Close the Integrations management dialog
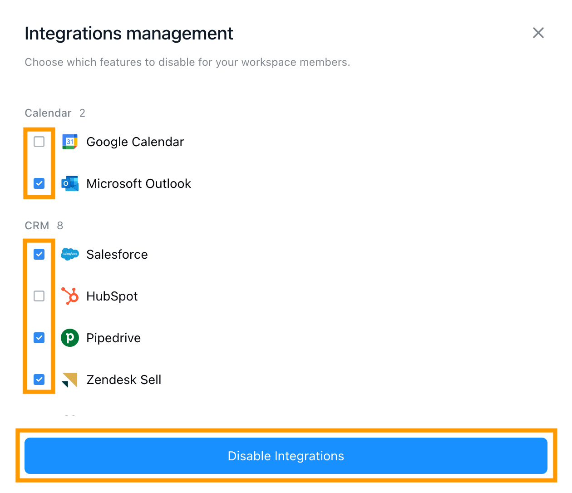The width and height of the screenshot is (572, 493). (x=538, y=33)
